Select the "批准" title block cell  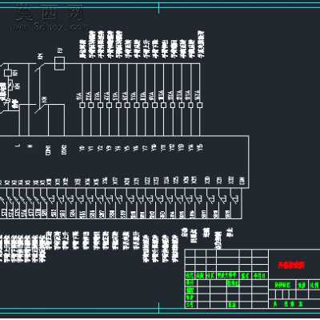tap(232, 304)
